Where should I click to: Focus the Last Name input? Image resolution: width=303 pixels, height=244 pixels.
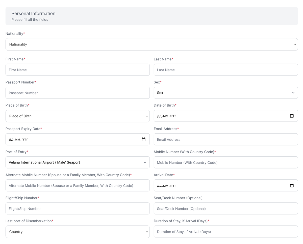(226, 70)
